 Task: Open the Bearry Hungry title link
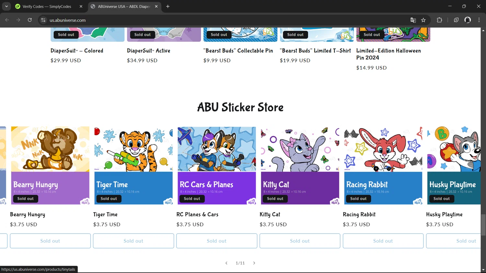(28, 214)
